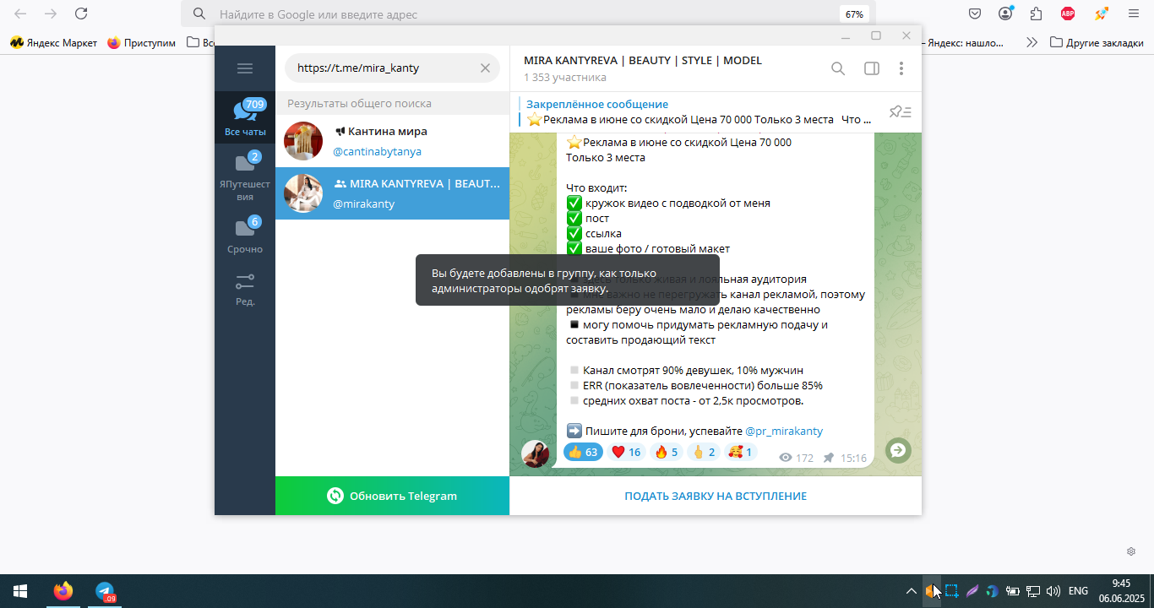The width and height of the screenshot is (1154, 608).
Task: Click the forward/share arrow beside message
Action: pos(898,451)
